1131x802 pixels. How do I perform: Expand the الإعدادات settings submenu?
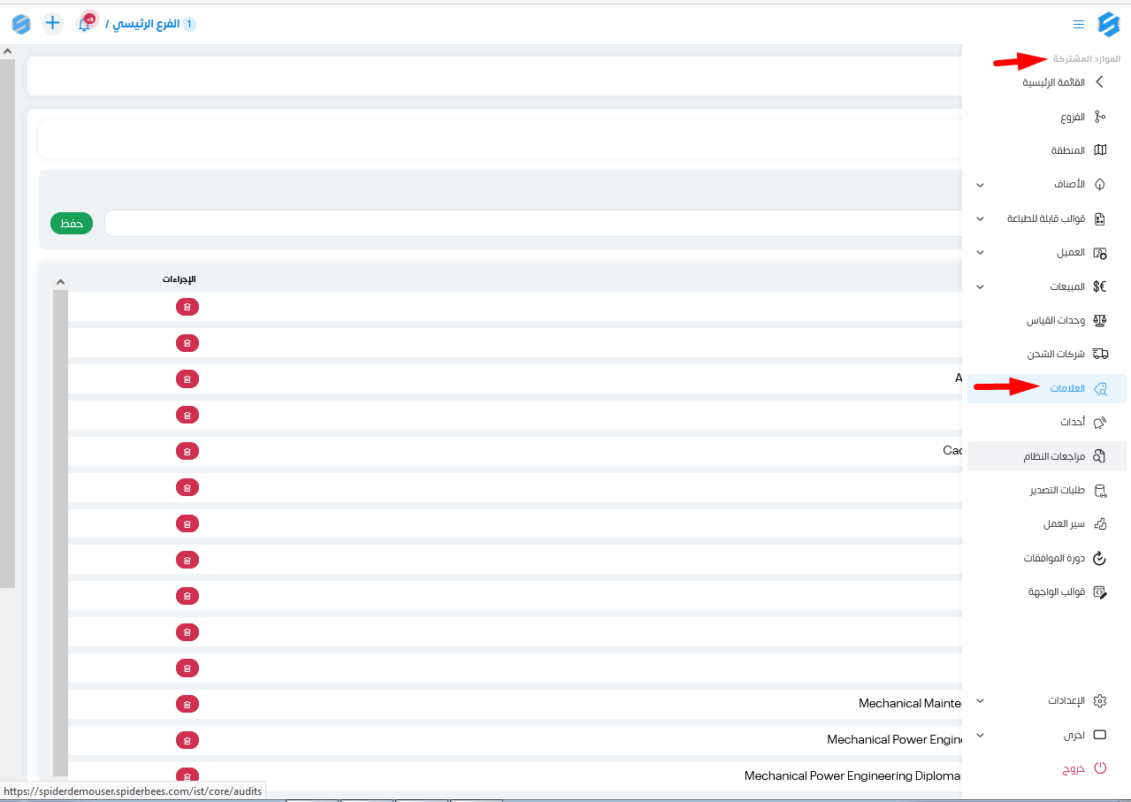(x=980, y=701)
